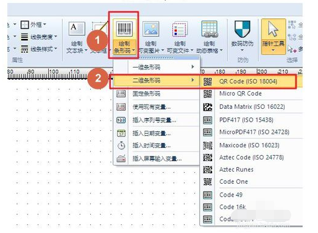Click the horizontal ruler at 100 mark
The width and height of the screenshot is (318, 233).
(x=54, y=72)
